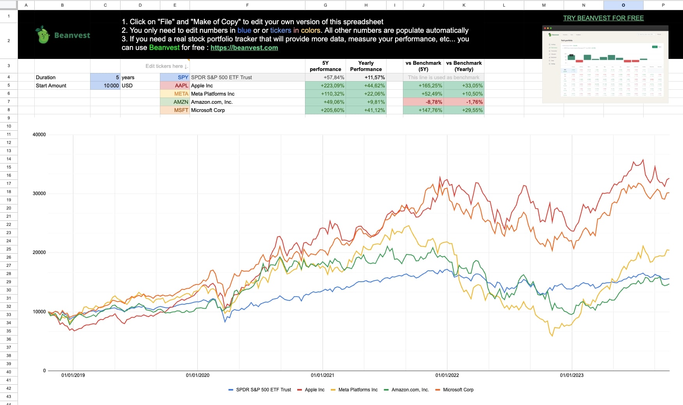Select the MSFT ticker cell

tap(175, 110)
